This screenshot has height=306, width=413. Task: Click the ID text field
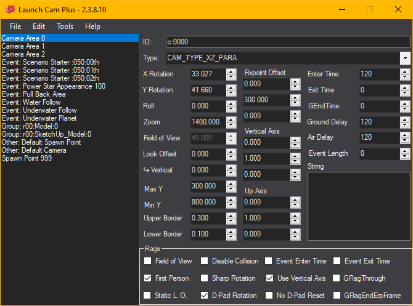pyautogui.click(x=288, y=42)
